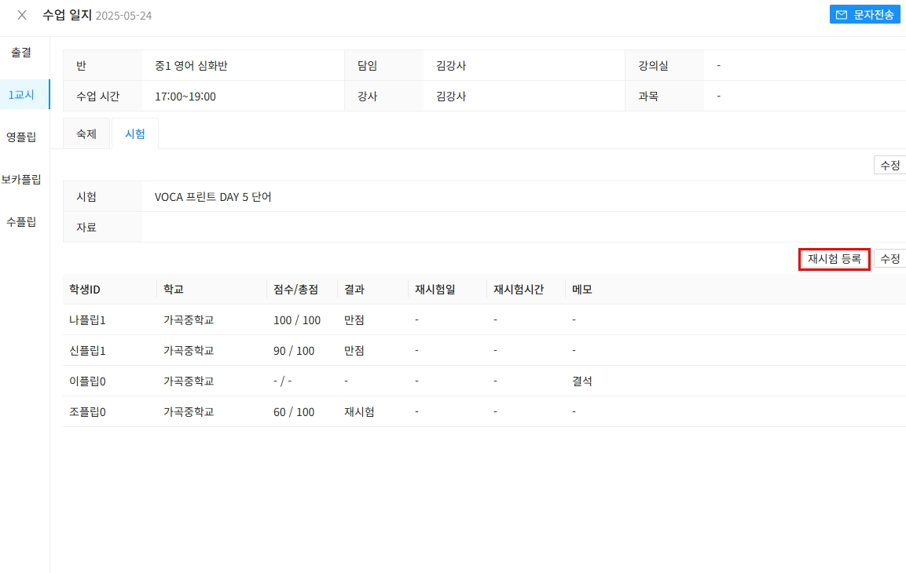Click class name 중1 영어 심화반
The width and height of the screenshot is (906, 573).
[x=191, y=66]
